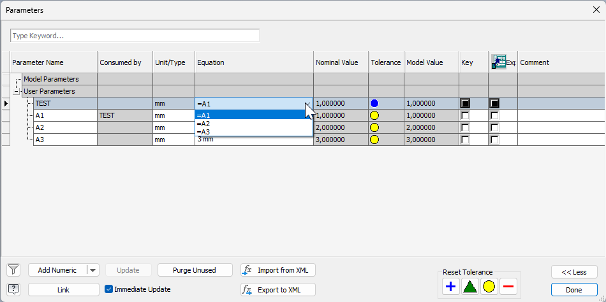Enable the Export checkbox for A2
Screen dimensions: 606x302
494,127
